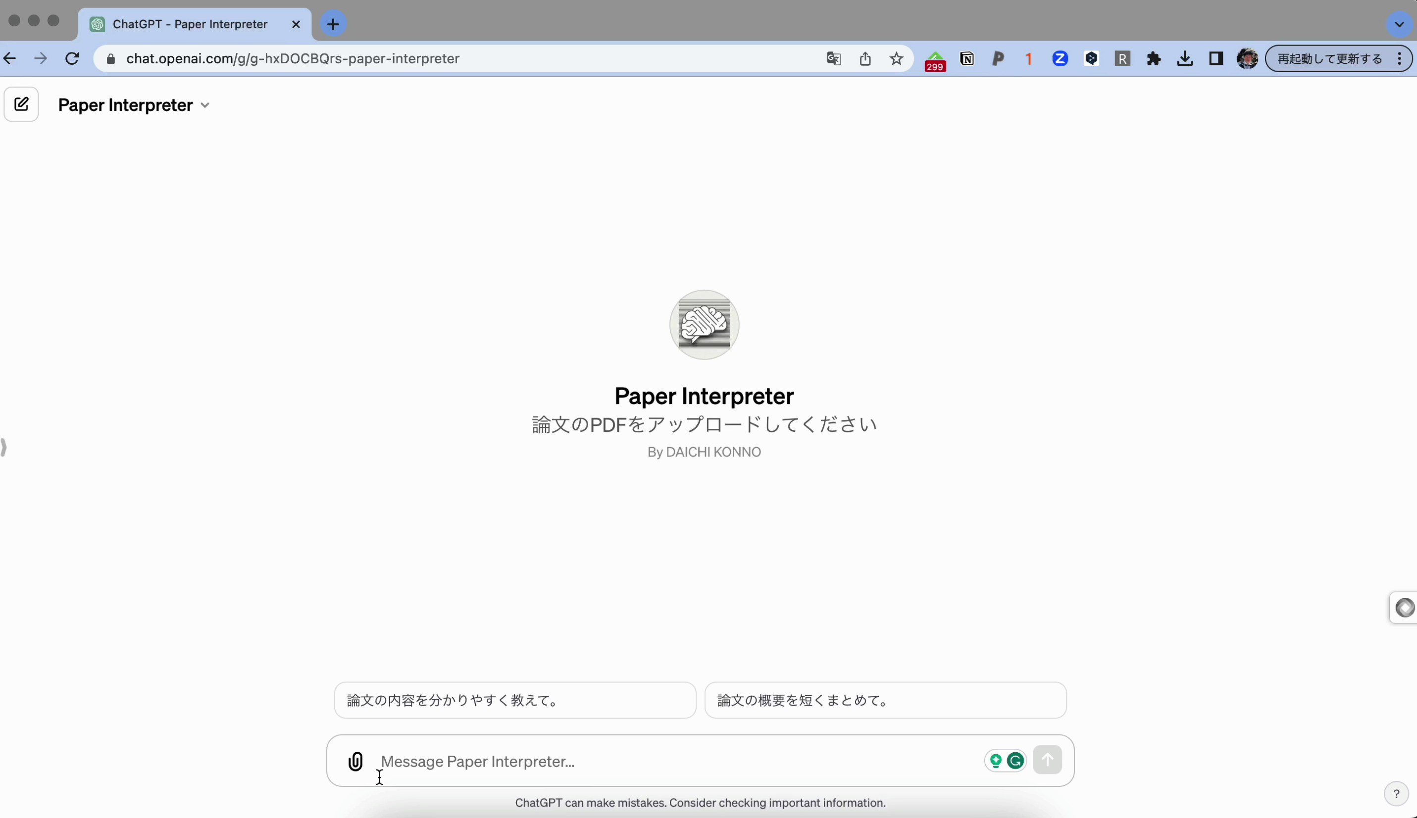
Task: Open the orange 1 extension icon
Action: click(1028, 58)
